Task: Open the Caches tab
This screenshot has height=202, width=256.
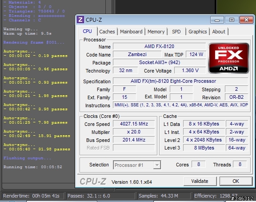Action: pyautogui.click(x=107, y=32)
